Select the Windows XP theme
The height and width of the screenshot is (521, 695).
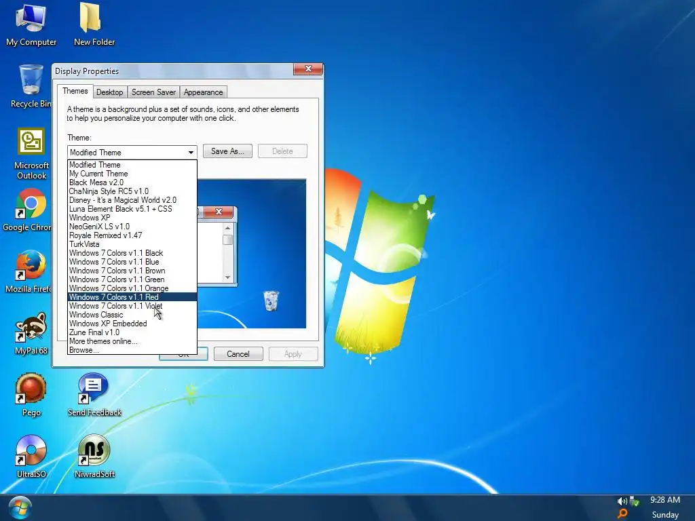click(x=132, y=218)
